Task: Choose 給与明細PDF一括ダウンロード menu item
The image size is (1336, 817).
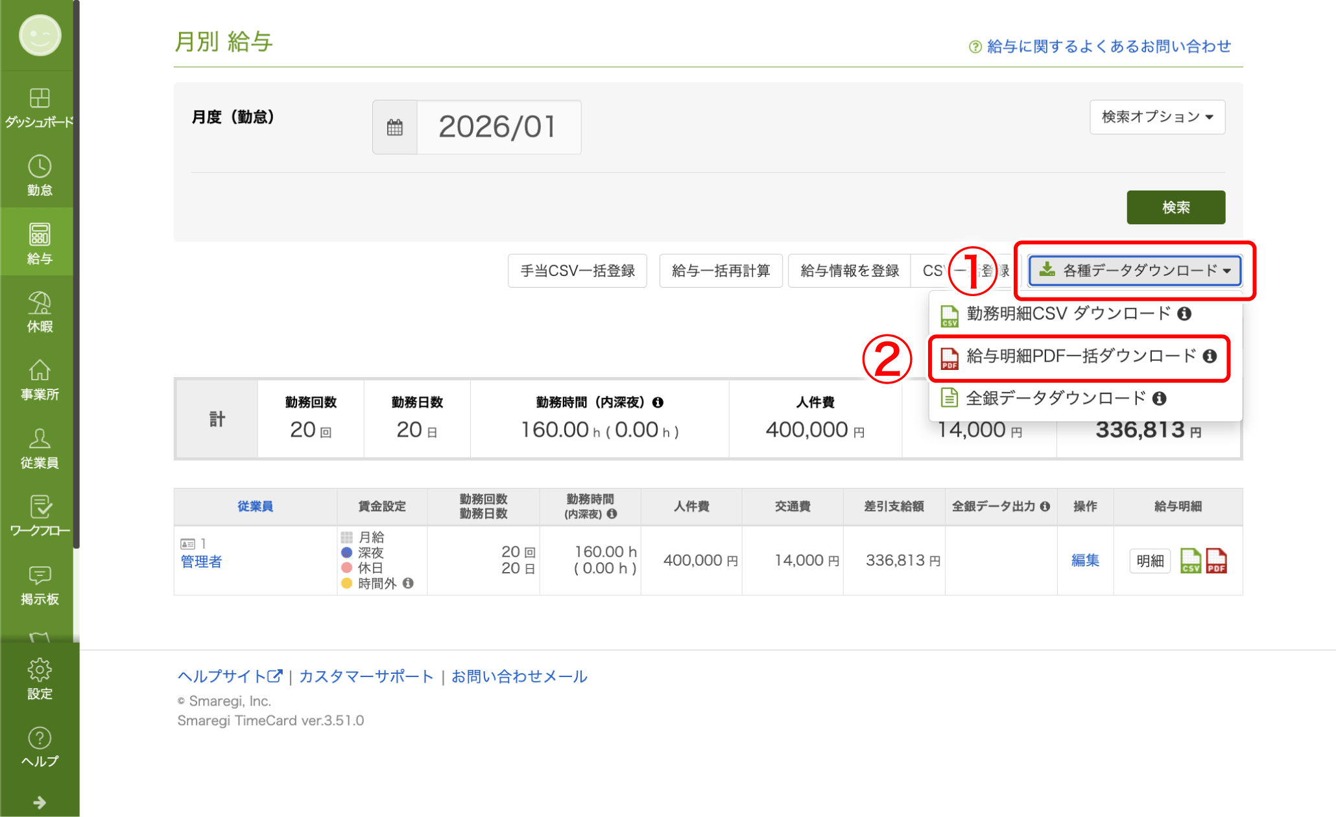Action: (x=1079, y=356)
